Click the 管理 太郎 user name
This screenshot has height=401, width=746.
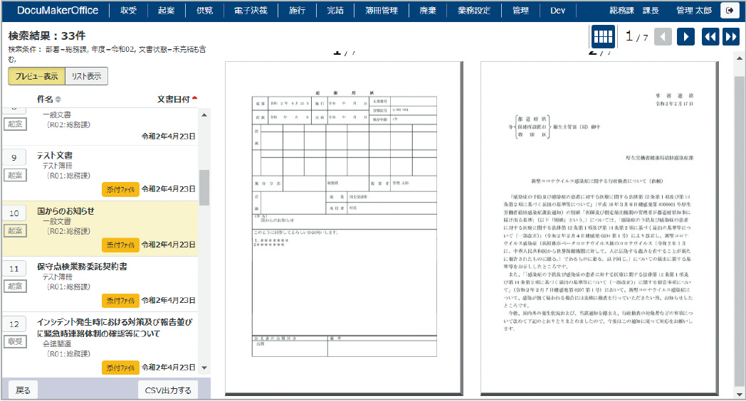pyautogui.click(x=693, y=11)
